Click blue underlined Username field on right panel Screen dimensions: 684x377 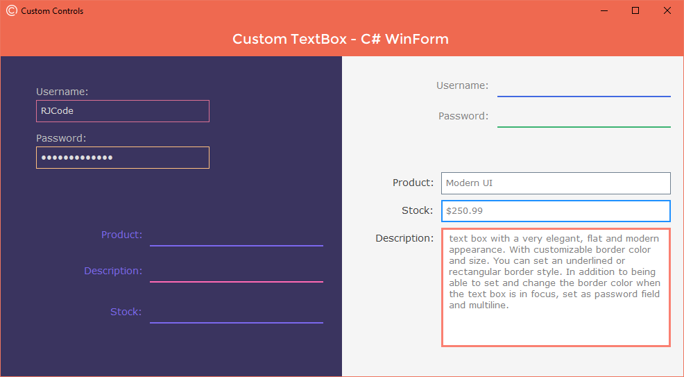[x=583, y=87]
